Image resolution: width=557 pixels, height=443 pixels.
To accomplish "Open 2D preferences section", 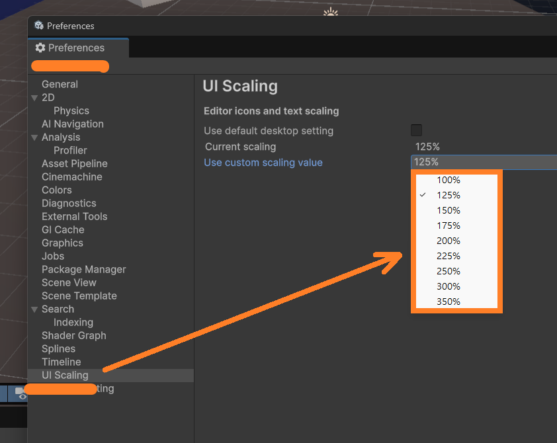I will point(48,97).
